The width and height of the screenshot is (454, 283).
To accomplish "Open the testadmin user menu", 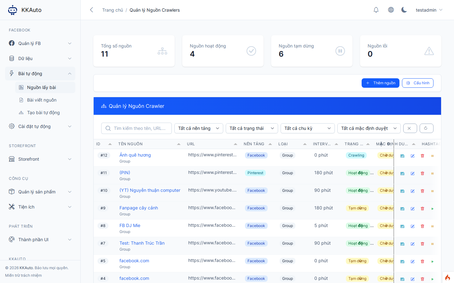I will click(x=429, y=10).
